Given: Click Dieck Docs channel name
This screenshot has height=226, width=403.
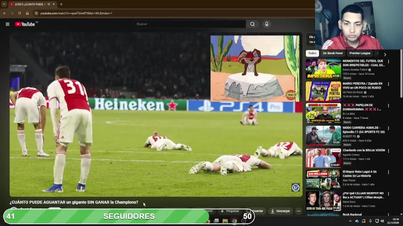Looking at the screenshot, I should pyautogui.click(x=350, y=202).
